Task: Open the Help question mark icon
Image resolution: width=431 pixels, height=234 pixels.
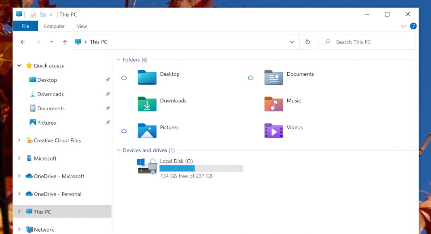Action: coord(413,26)
